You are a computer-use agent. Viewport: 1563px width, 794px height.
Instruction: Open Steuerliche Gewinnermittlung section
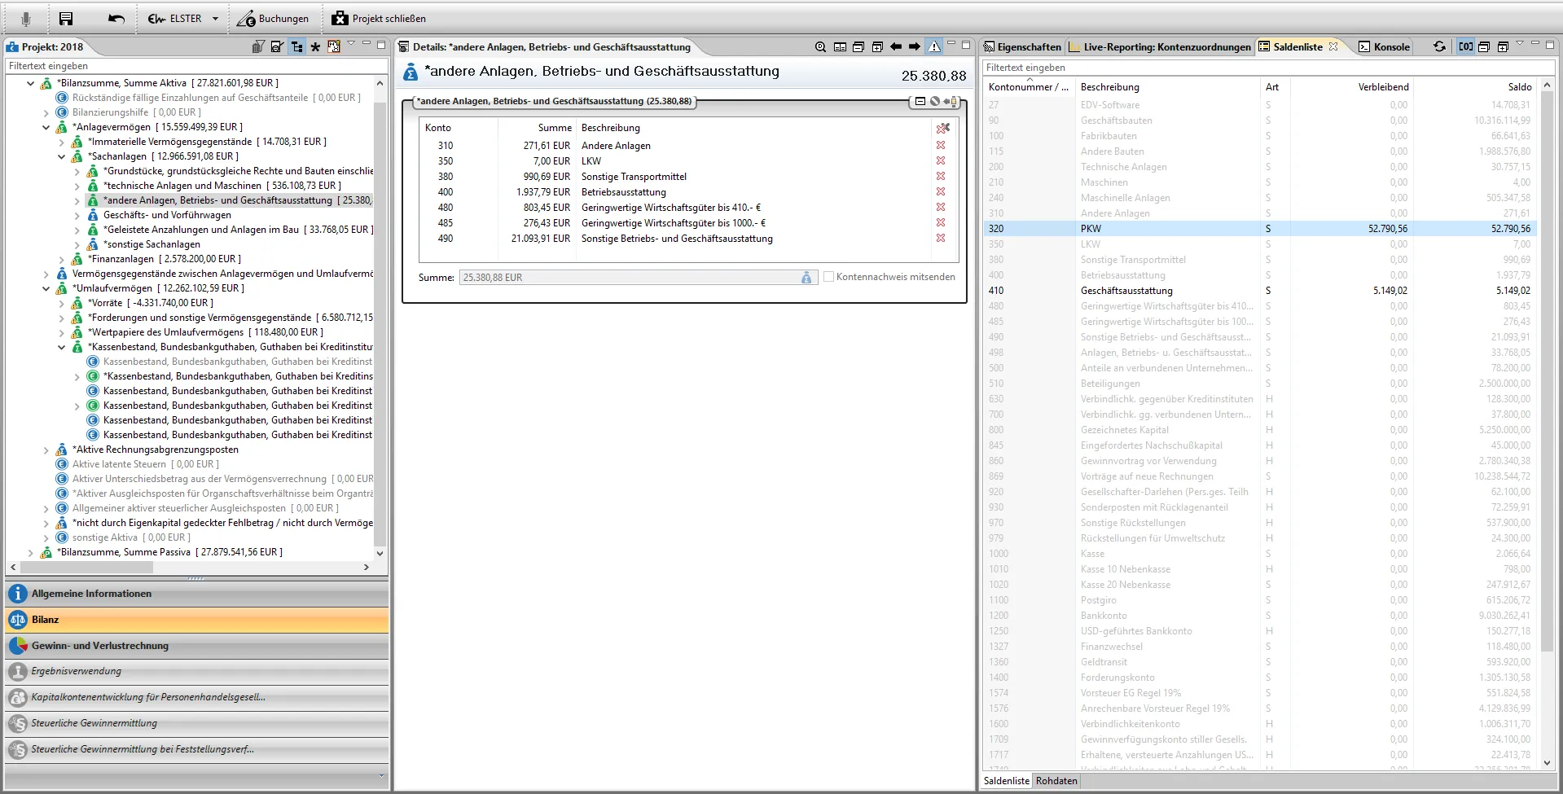196,723
